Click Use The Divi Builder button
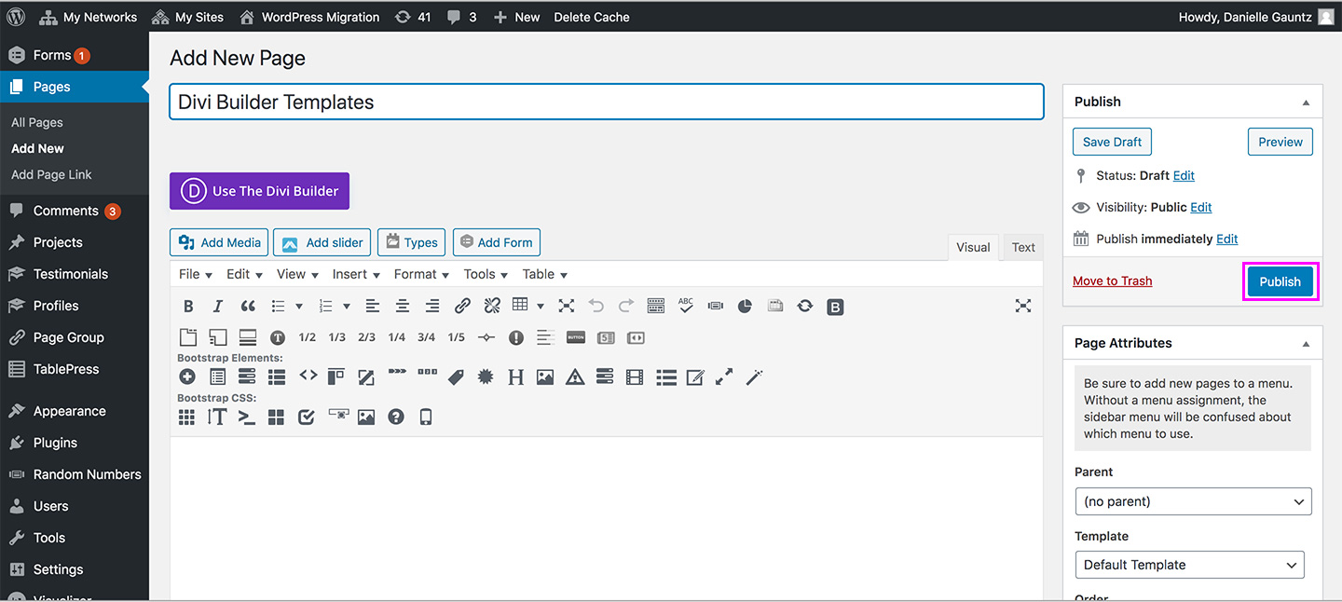 pos(259,190)
